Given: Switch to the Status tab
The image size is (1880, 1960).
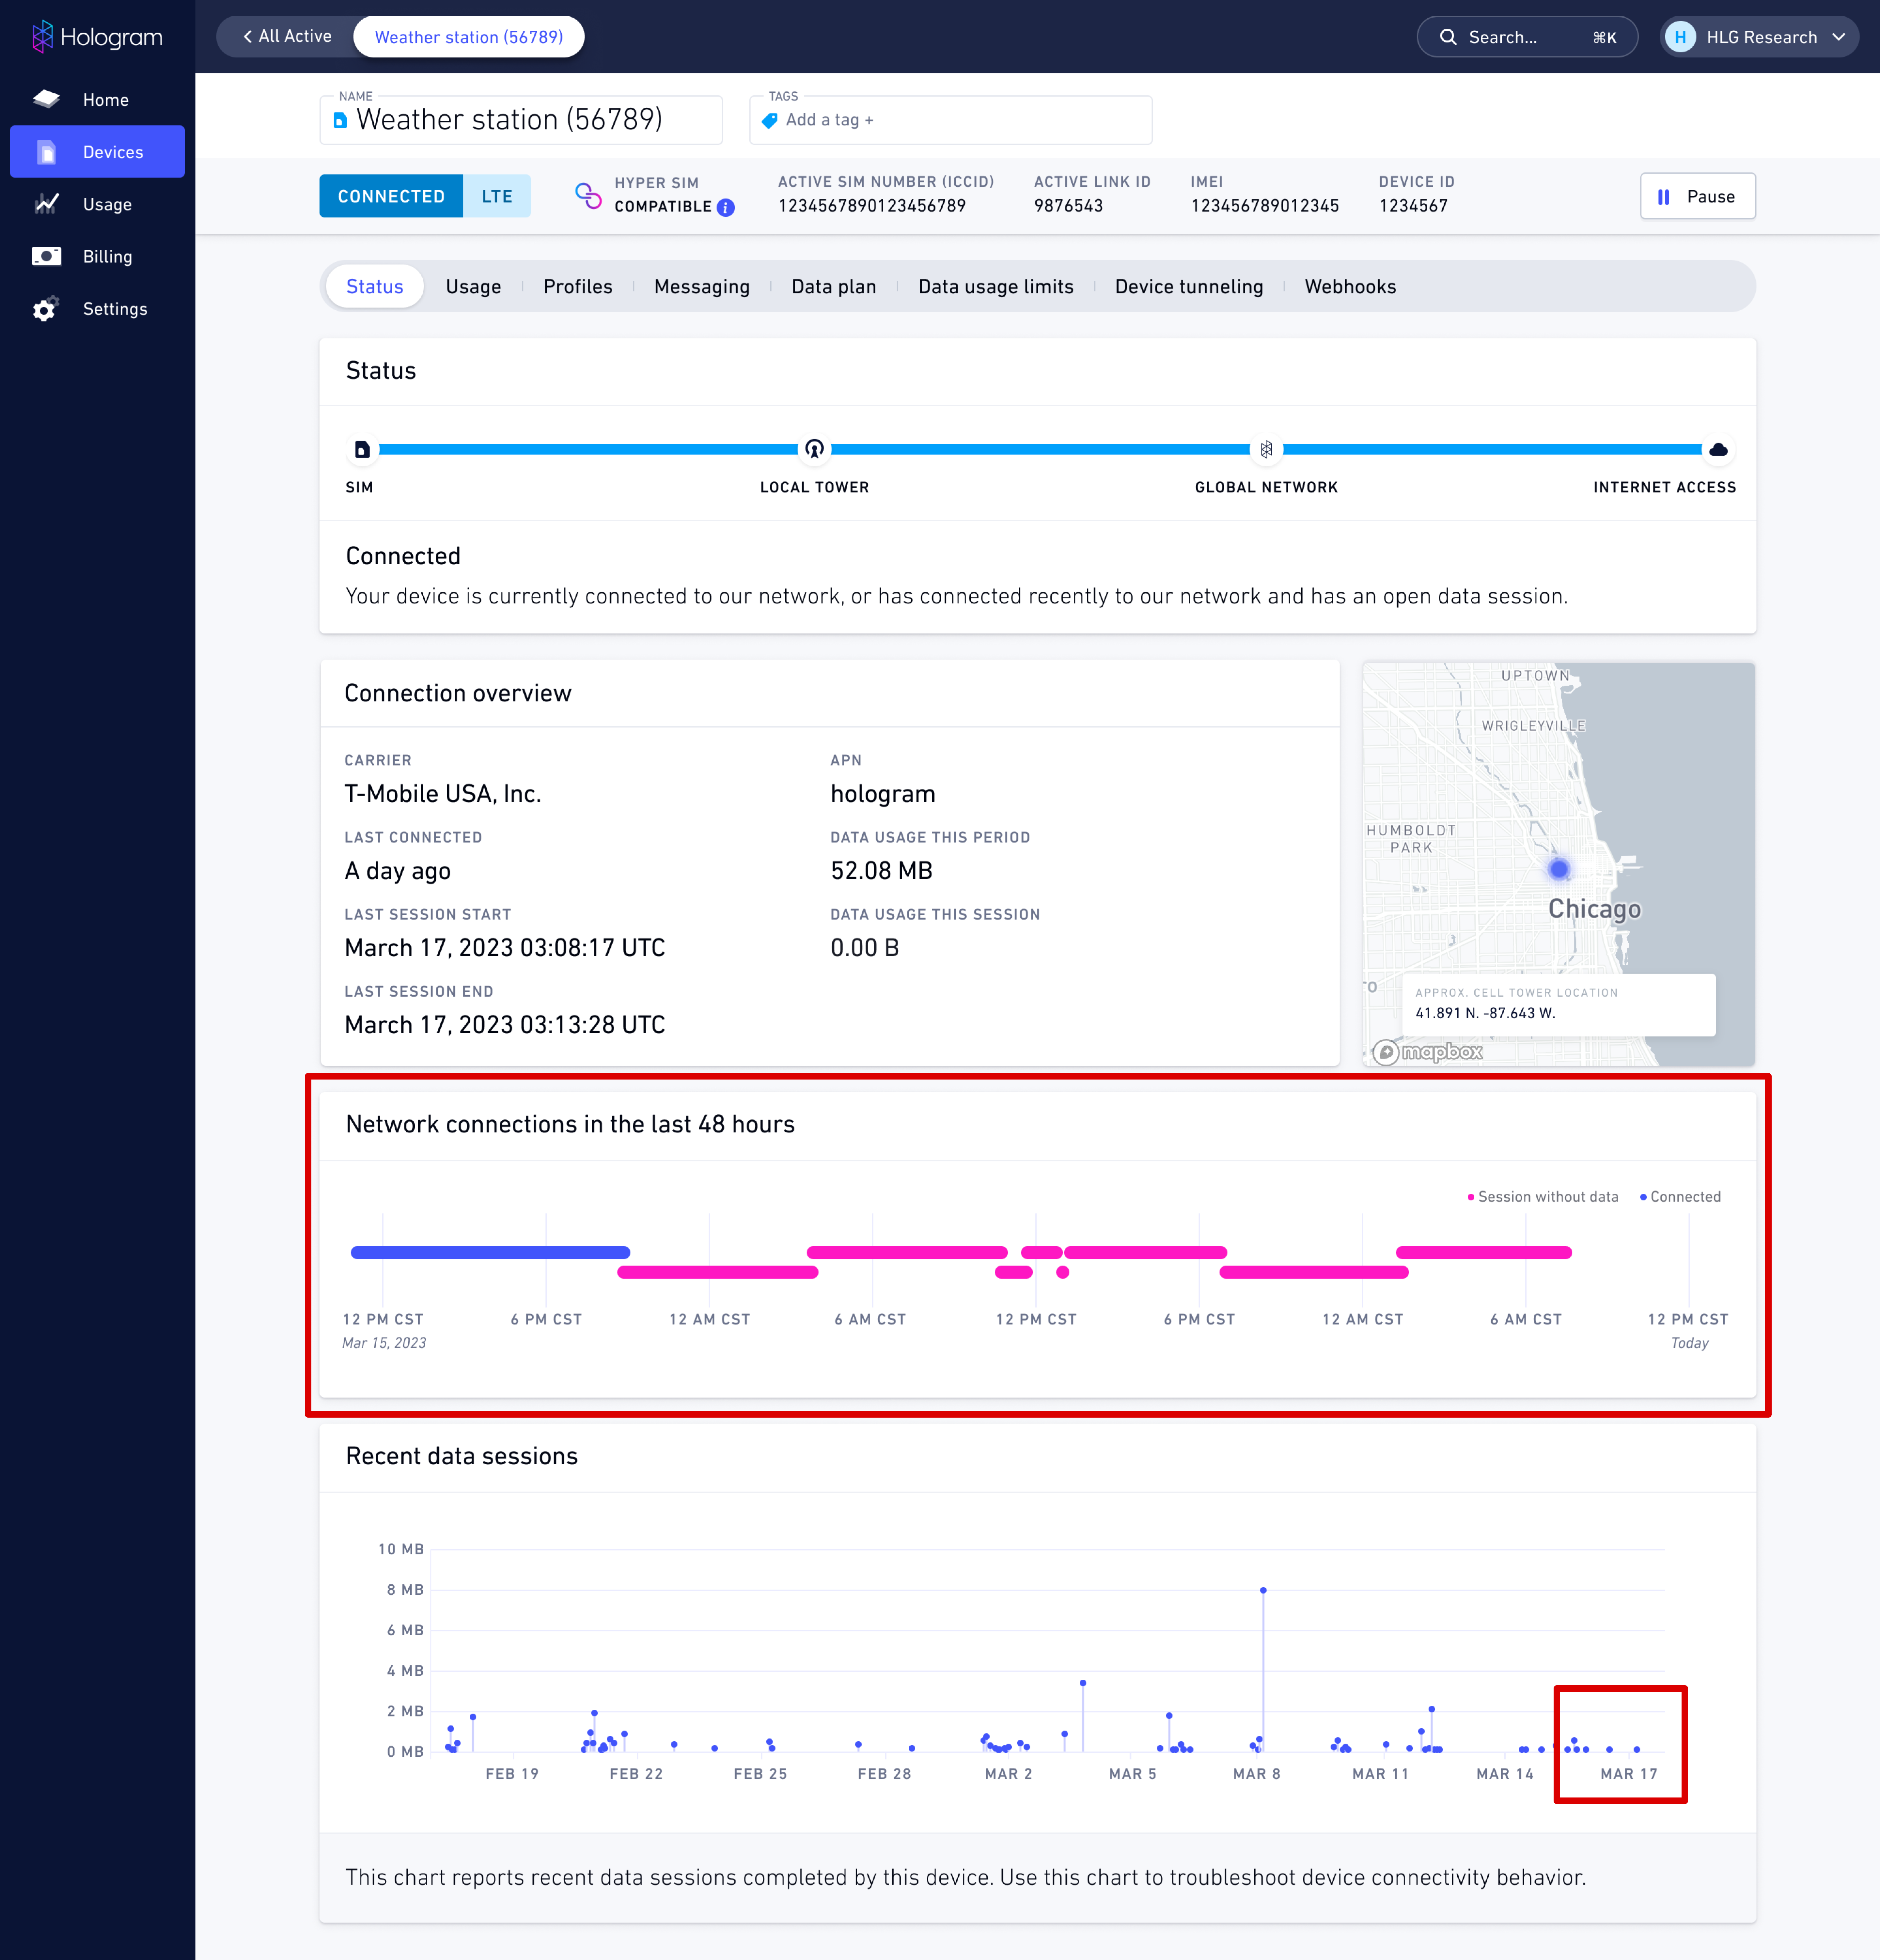Looking at the screenshot, I should [375, 287].
